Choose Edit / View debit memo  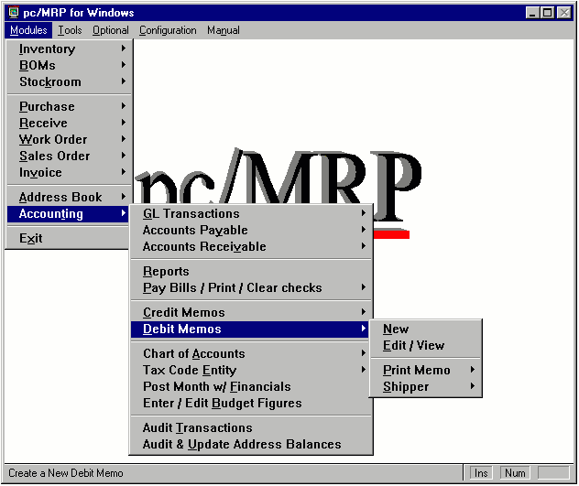pos(426,345)
